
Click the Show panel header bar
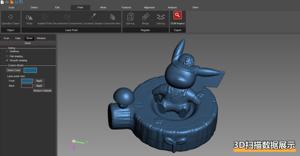28,43
